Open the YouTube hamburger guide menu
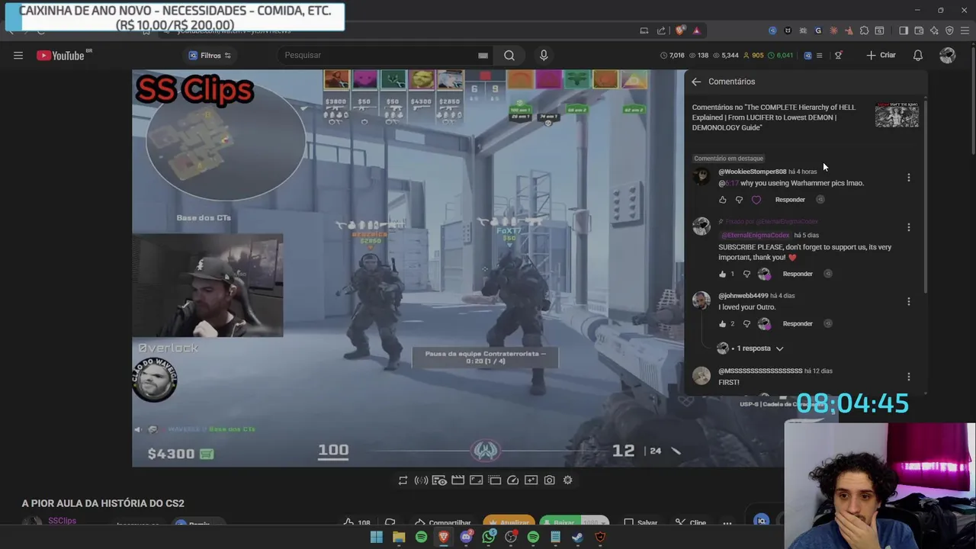This screenshot has height=549, width=976. tap(18, 55)
